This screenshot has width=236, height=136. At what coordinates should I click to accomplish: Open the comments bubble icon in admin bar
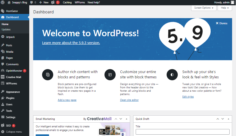(x=33, y=2)
